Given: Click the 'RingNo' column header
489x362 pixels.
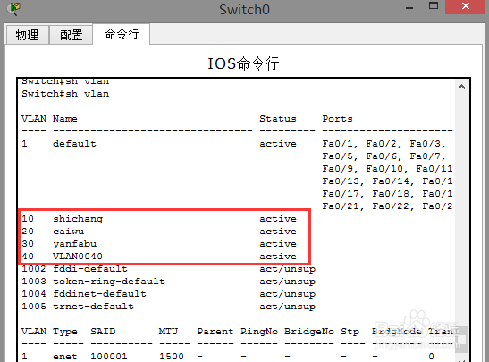Looking at the screenshot, I should coord(259,331).
